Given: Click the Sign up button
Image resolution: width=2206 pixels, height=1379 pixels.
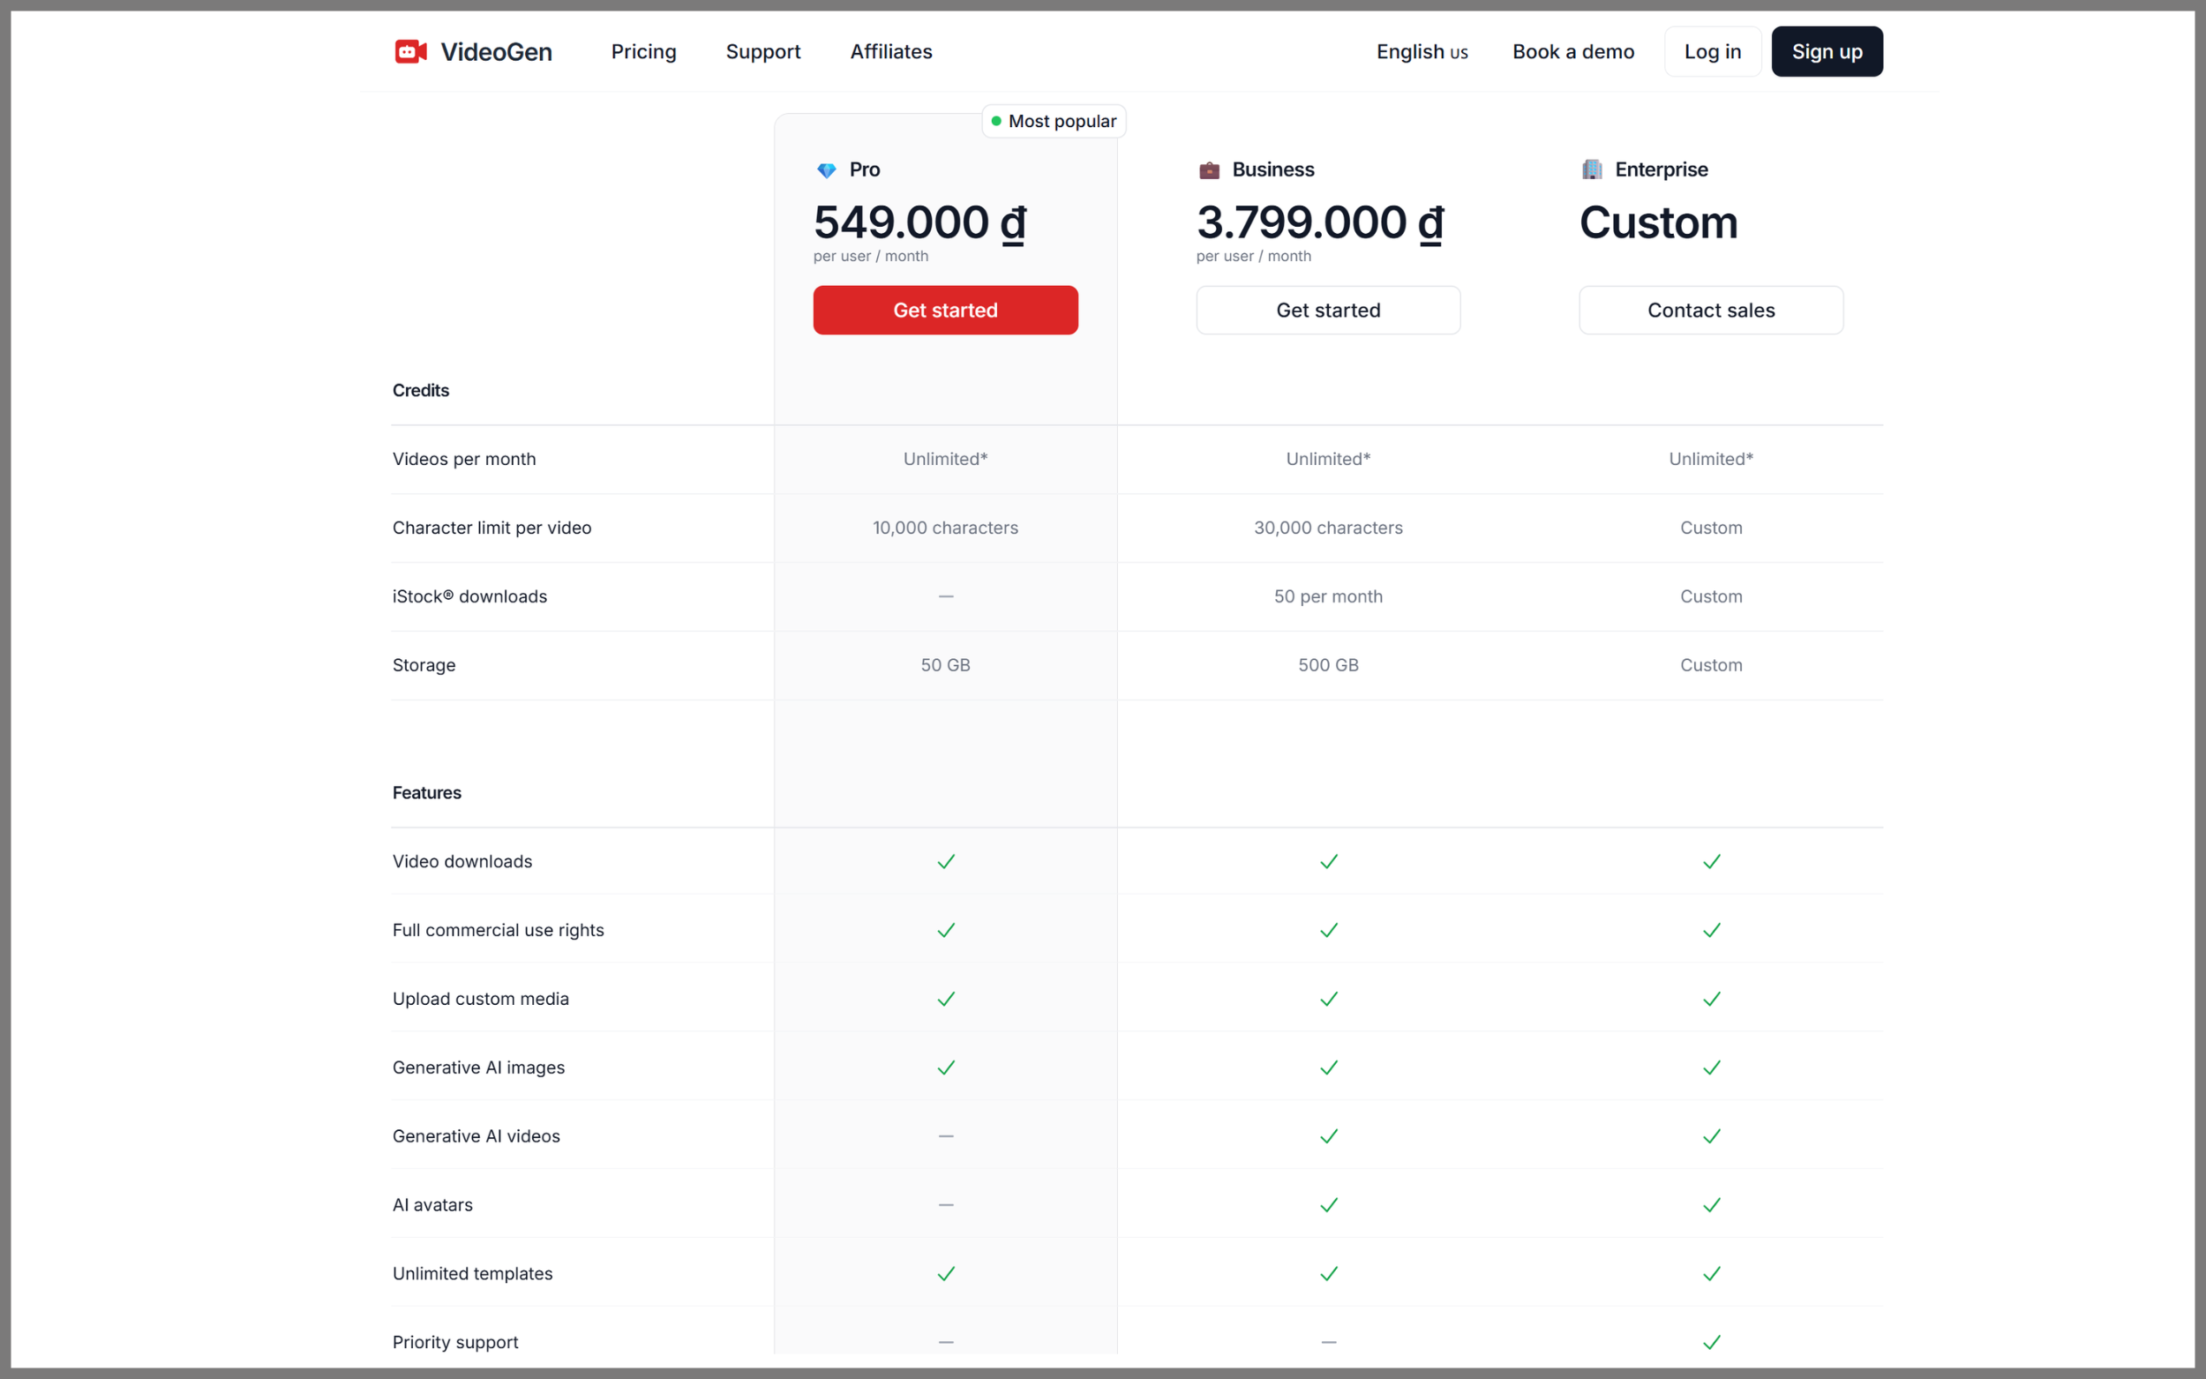Looking at the screenshot, I should click(1827, 52).
